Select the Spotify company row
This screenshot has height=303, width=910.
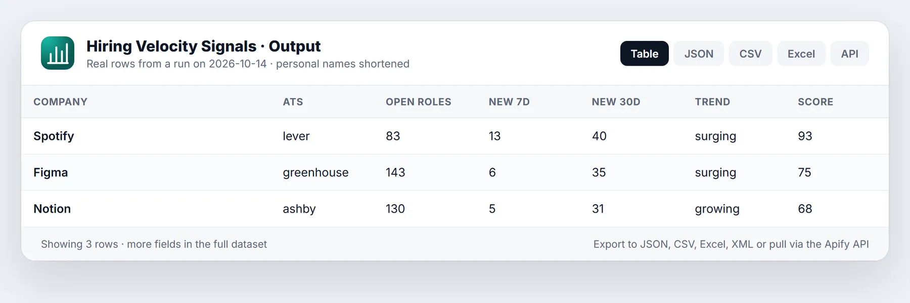(455, 136)
